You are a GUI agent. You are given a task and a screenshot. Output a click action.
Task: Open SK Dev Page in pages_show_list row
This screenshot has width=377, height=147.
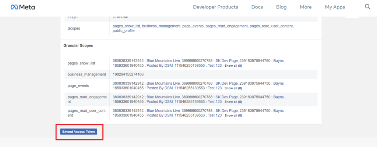226,61
